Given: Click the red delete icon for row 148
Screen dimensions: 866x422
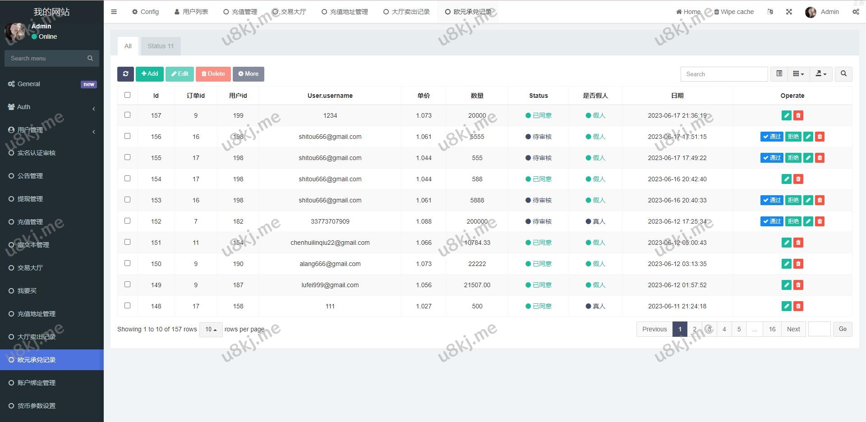Looking at the screenshot, I should click(798, 306).
